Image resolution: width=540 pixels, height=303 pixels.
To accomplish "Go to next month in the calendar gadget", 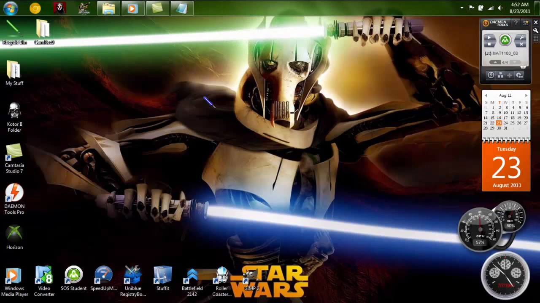I will 526,96.
